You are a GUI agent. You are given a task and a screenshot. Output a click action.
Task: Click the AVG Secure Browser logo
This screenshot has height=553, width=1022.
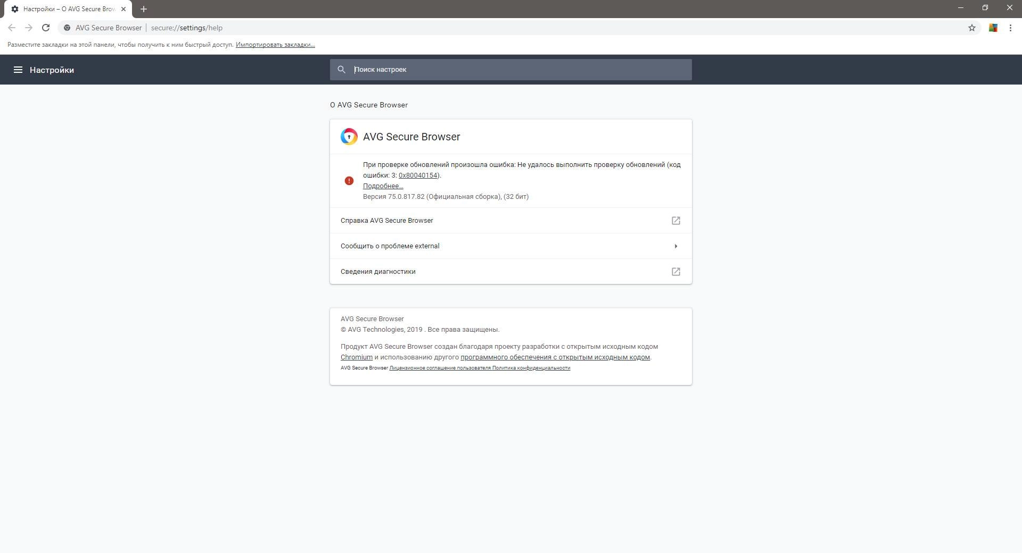(x=349, y=137)
